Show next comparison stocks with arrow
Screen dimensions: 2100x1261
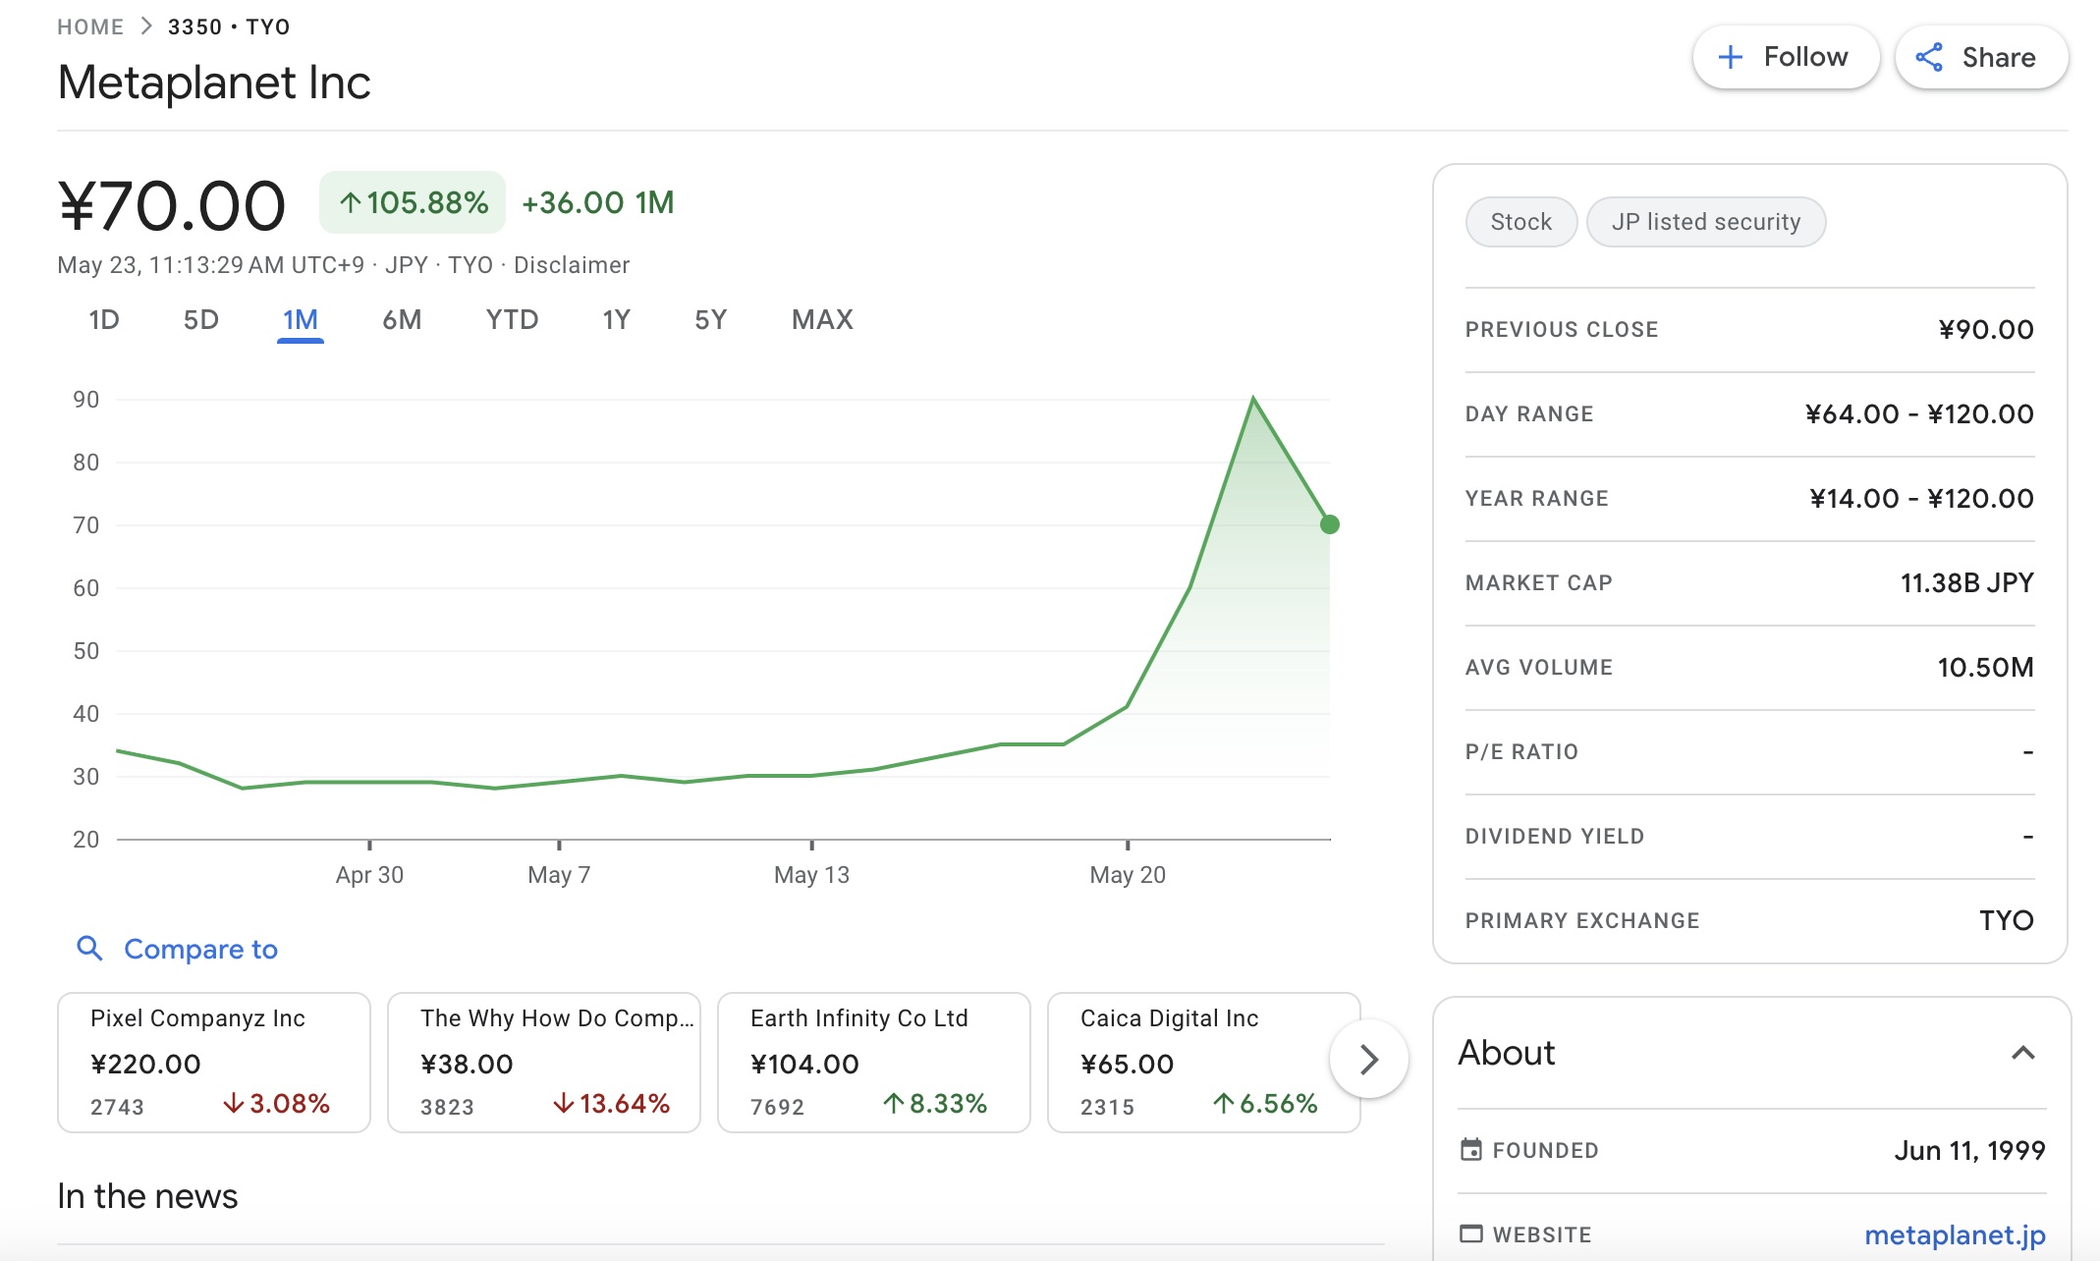coord(1369,1059)
